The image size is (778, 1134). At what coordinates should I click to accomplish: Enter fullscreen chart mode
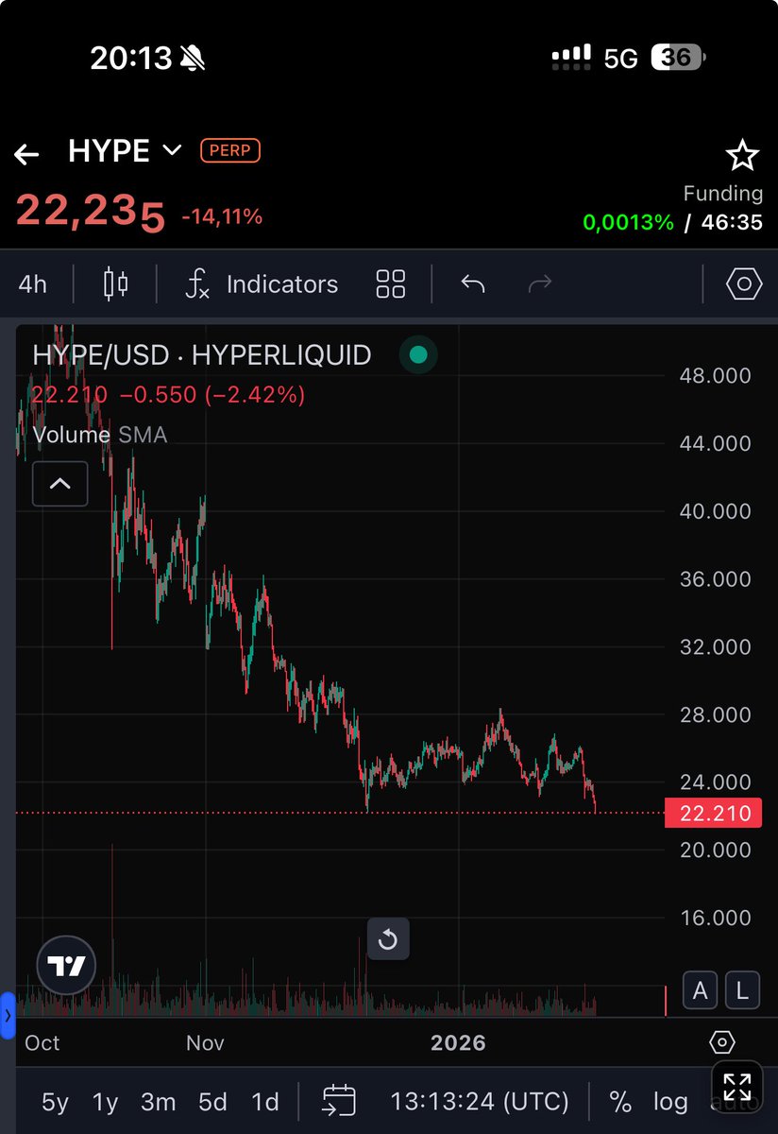[736, 1085]
